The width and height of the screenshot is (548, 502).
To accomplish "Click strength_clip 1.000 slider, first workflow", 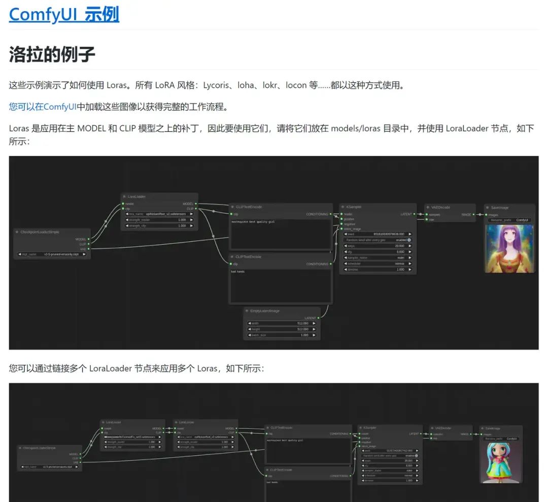I will coord(159,225).
